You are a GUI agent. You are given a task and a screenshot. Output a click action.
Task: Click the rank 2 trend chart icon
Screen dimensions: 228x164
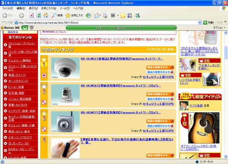click(44, 102)
